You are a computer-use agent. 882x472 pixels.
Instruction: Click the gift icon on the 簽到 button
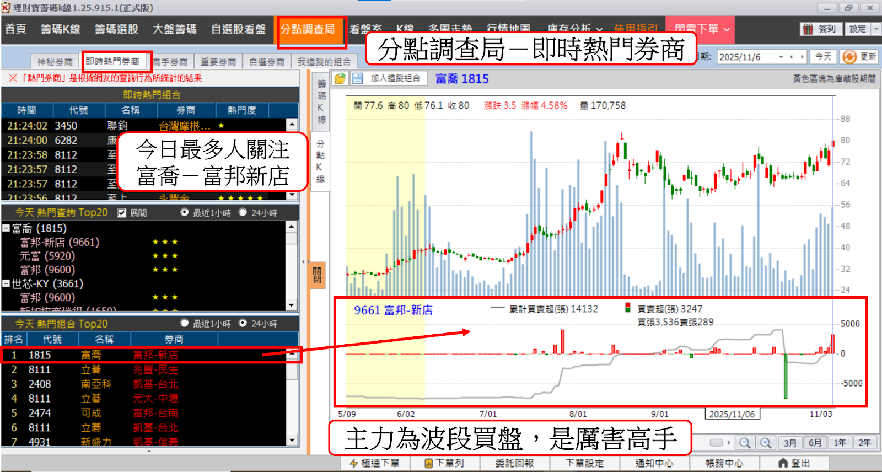tap(808, 29)
